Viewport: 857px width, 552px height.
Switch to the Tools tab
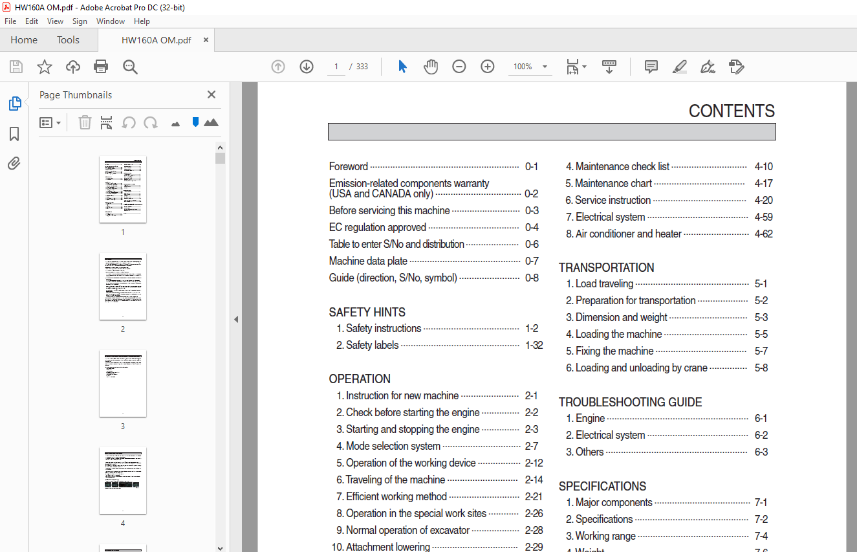(x=68, y=40)
